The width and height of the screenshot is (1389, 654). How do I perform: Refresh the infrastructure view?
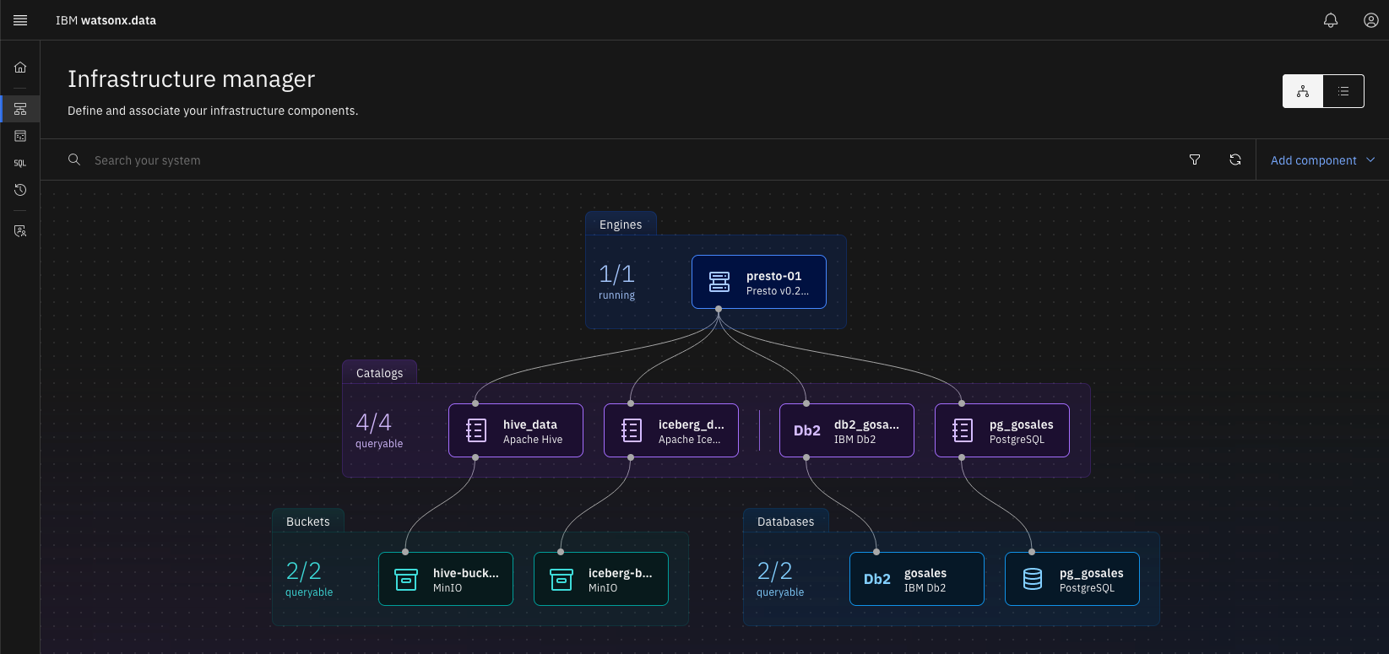1235,159
